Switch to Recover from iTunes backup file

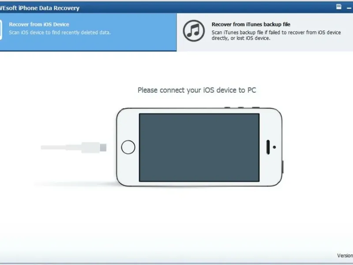[265, 32]
